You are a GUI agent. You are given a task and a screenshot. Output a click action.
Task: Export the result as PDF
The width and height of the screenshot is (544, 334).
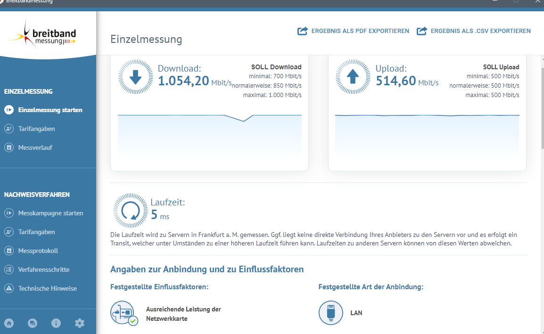point(353,31)
